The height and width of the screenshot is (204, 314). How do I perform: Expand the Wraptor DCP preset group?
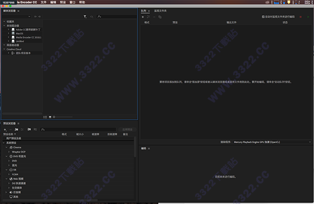point(9,152)
